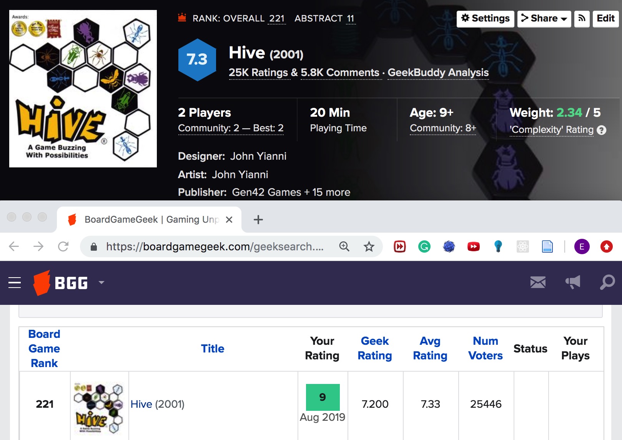Open publisher Gen42 Games link
622x440 pixels.
[266, 192]
